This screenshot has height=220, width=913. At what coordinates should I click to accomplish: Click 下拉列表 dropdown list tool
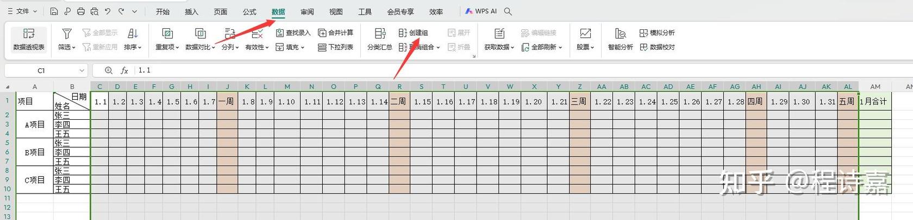click(x=335, y=47)
